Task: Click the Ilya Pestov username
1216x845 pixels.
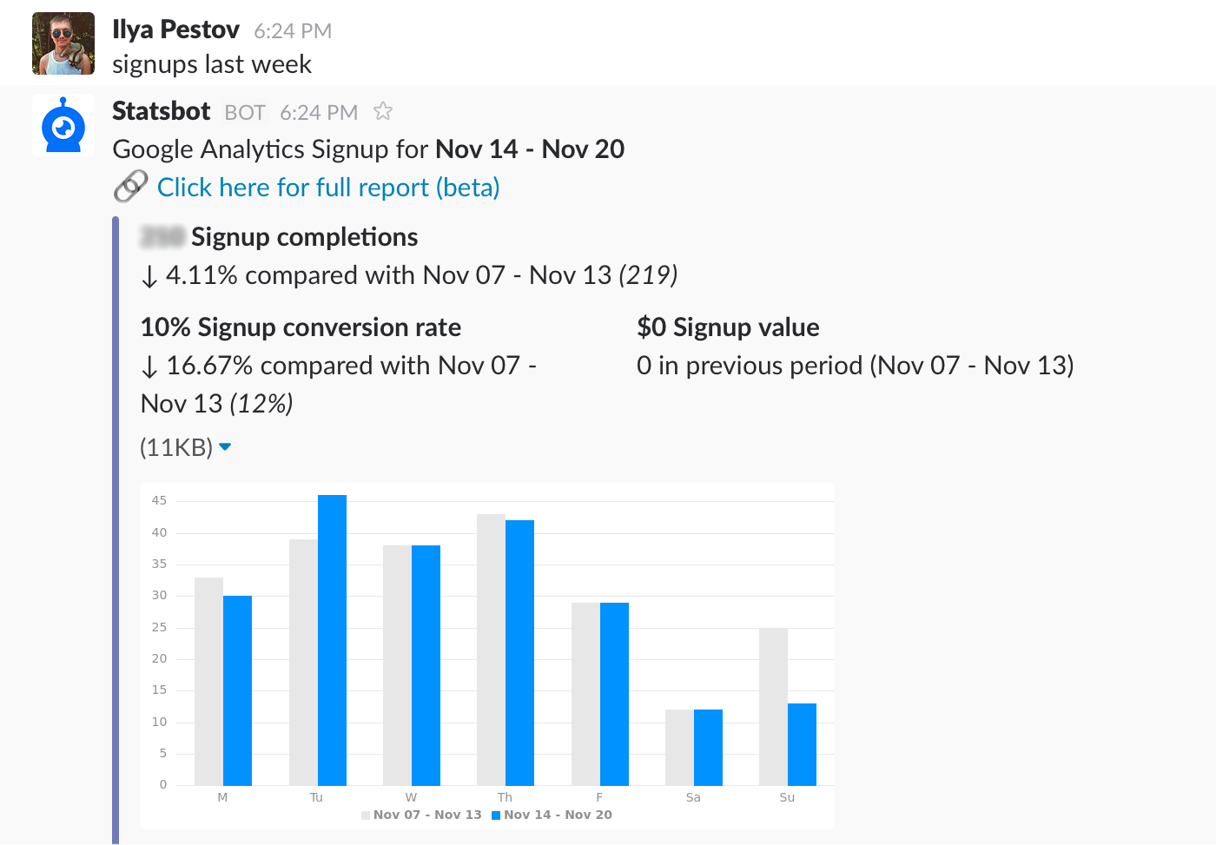Action: tap(175, 30)
